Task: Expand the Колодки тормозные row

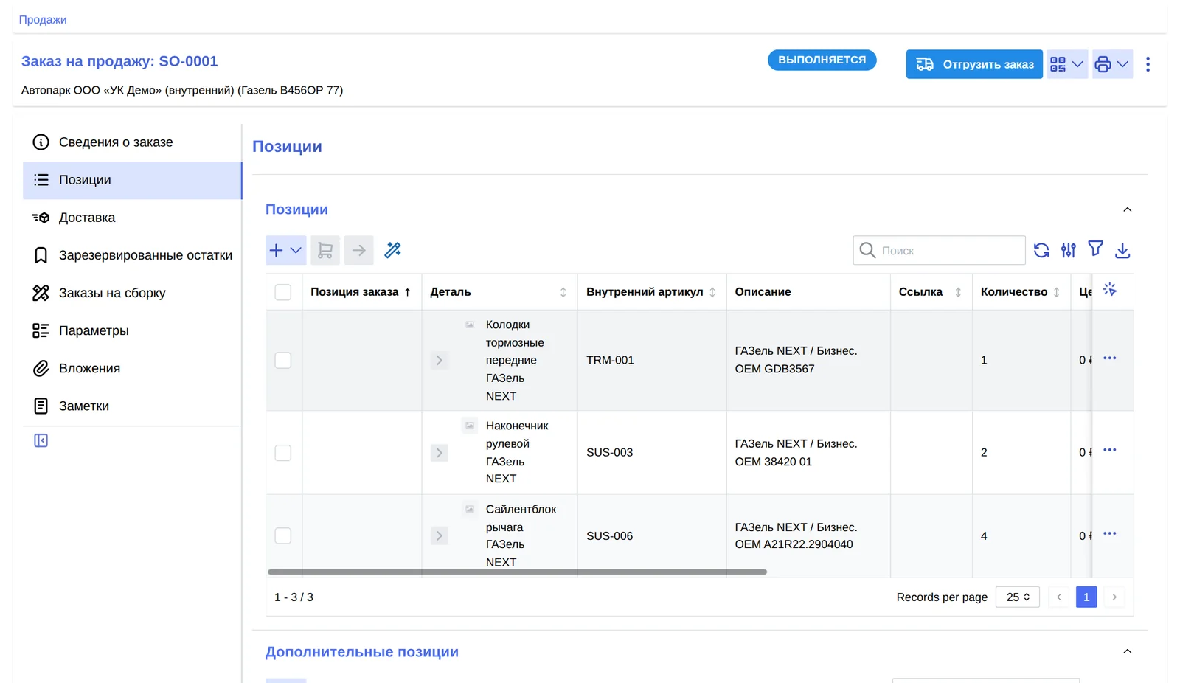Action: pyautogui.click(x=440, y=360)
